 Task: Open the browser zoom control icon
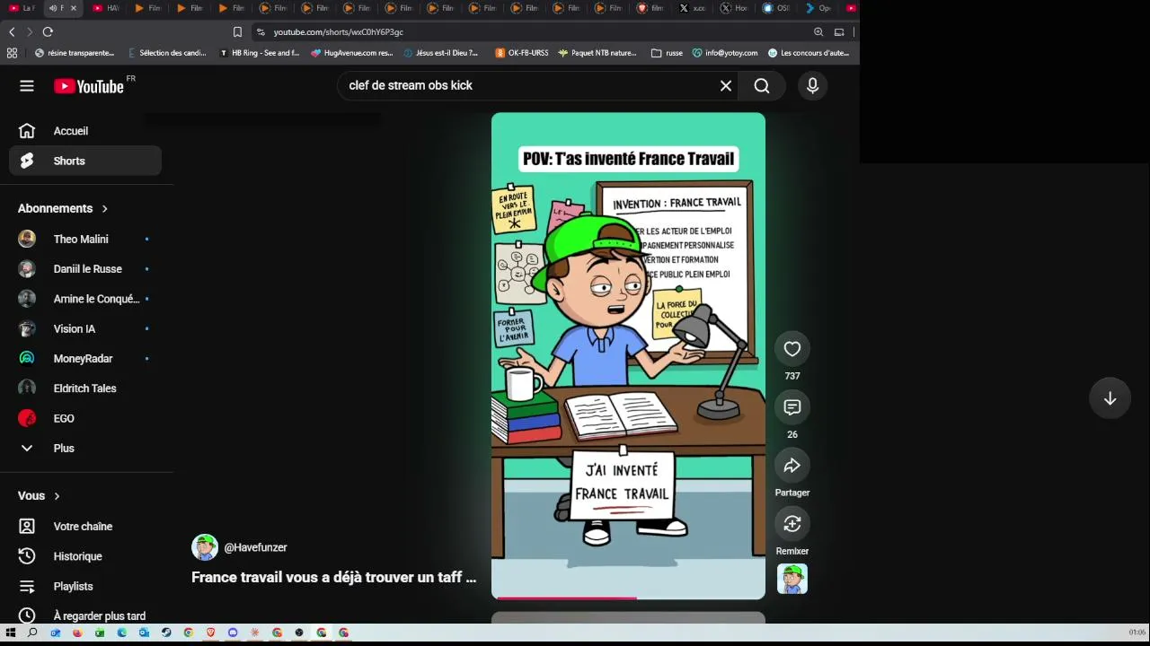tap(818, 32)
